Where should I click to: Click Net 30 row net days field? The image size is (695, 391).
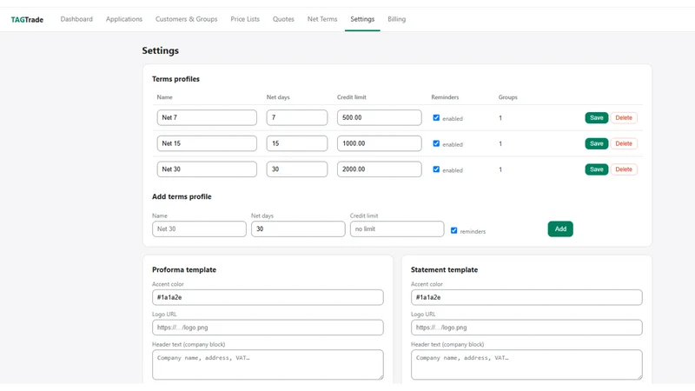coord(297,169)
